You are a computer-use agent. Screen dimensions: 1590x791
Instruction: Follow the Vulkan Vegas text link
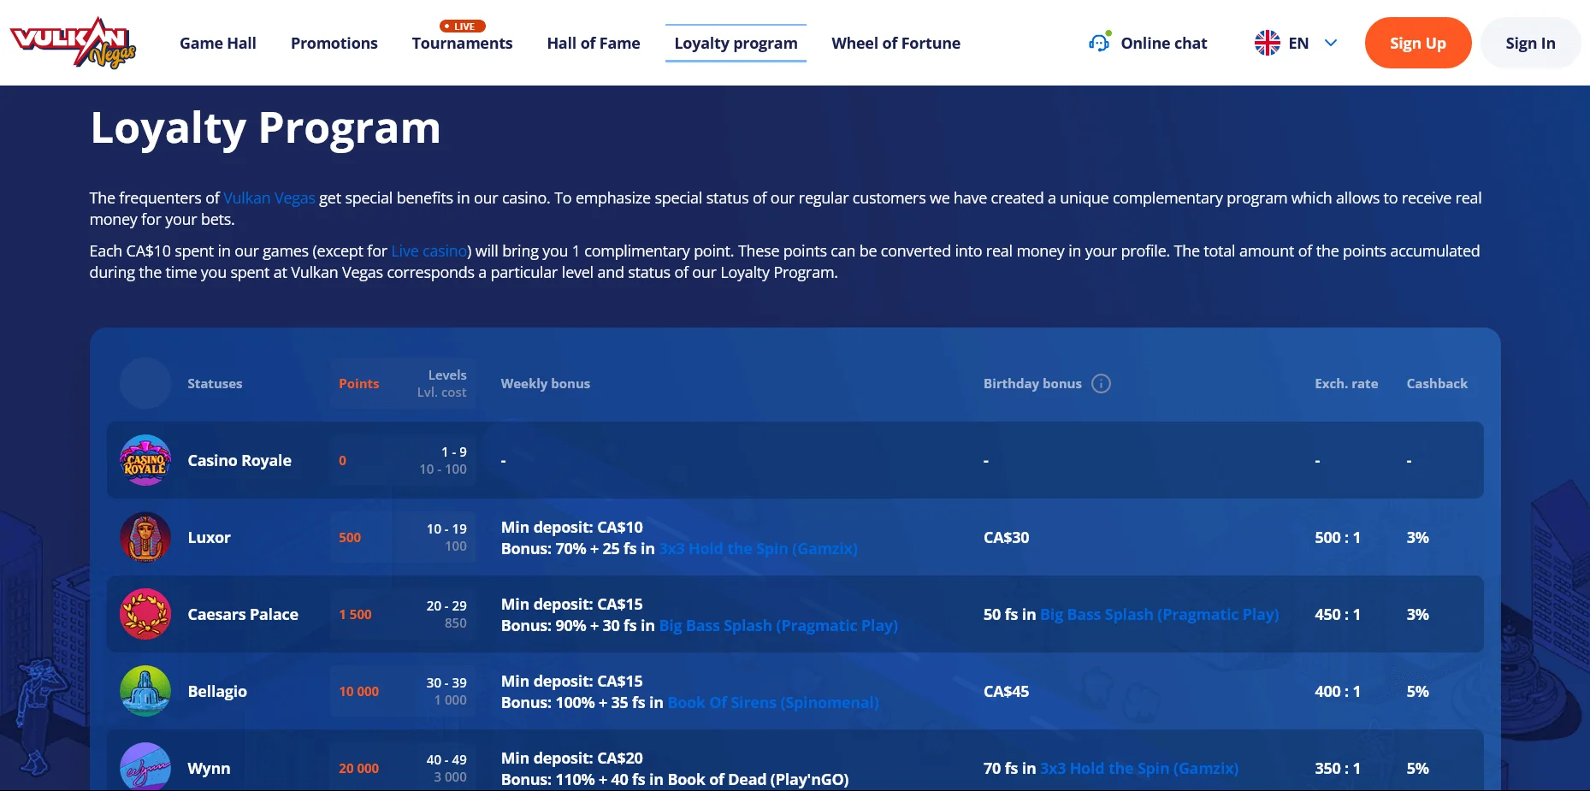pyautogui.click(x=269, y=198)
